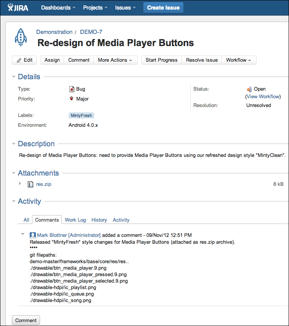Click the description text mentioning MintyClean
The width and height of the screenshot is (289, 326).
[152, 155]
